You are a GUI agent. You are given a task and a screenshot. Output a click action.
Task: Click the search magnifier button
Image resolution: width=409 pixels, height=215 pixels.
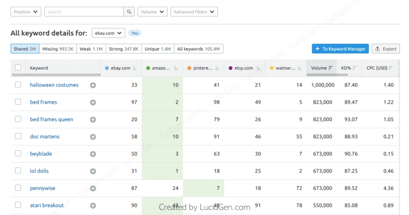coord(129,12)
